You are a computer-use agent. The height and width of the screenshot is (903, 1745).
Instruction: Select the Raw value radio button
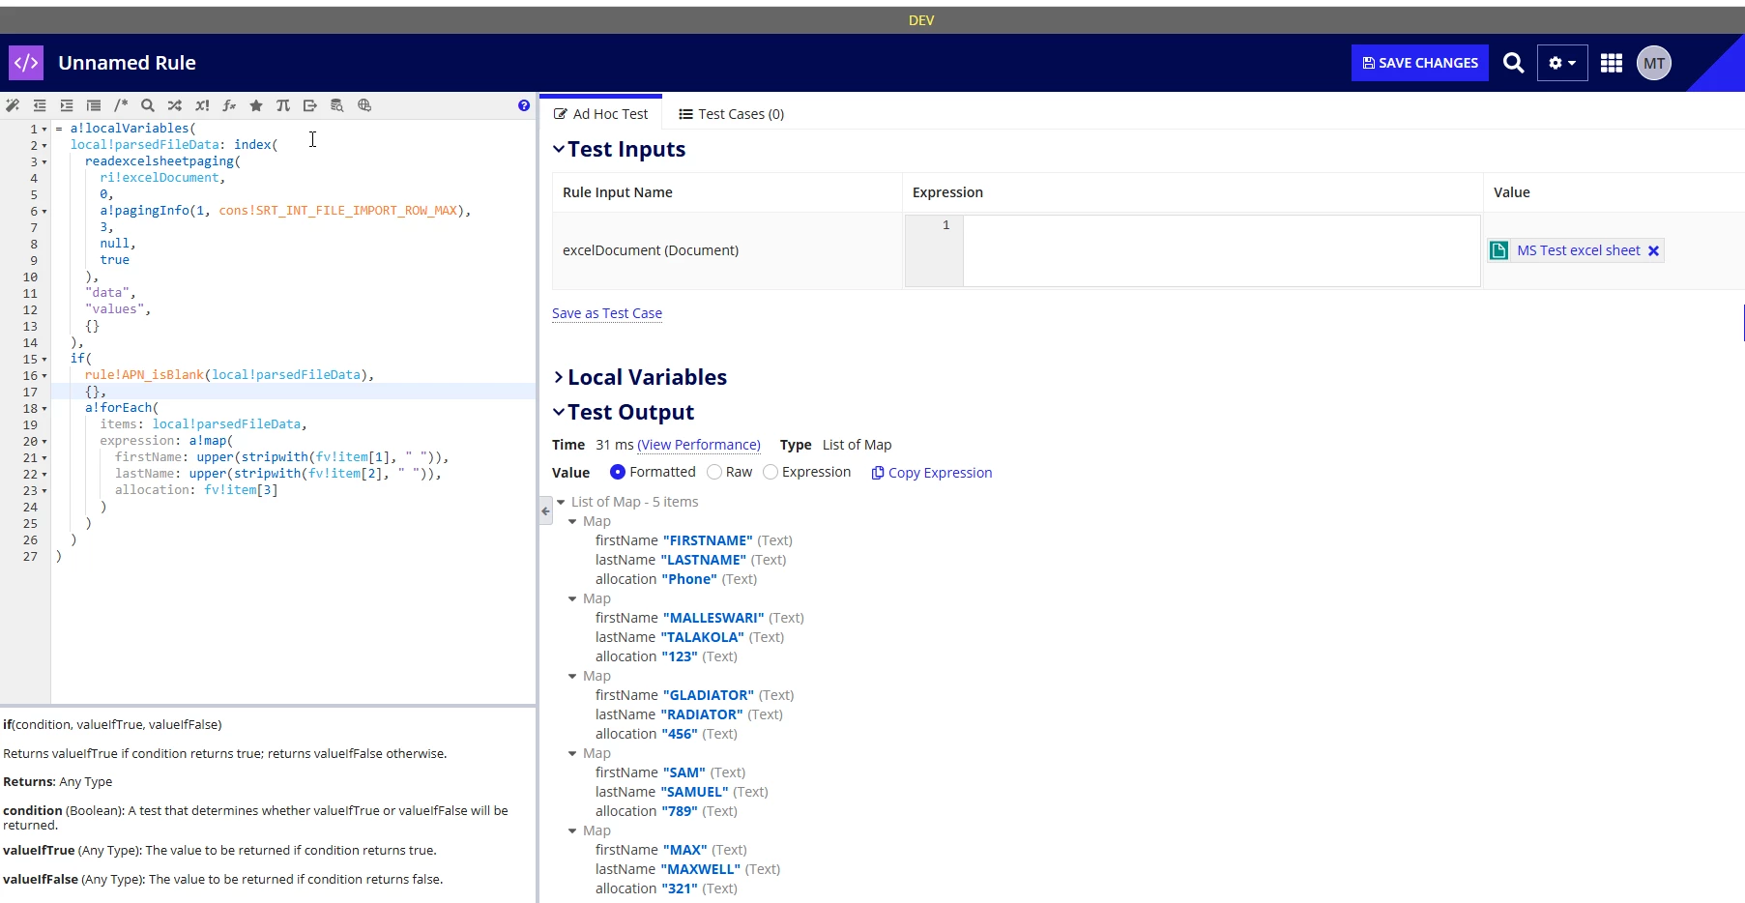tap(714, 472)
